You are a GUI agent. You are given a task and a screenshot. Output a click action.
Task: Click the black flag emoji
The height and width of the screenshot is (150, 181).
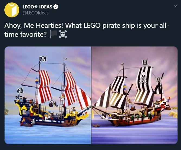click(x=53, y=34)
